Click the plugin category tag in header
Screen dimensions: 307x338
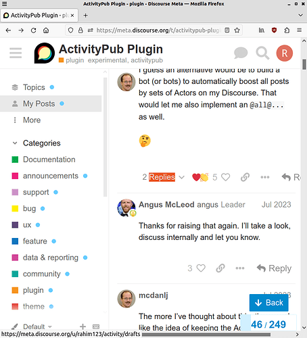coord(72,60)
